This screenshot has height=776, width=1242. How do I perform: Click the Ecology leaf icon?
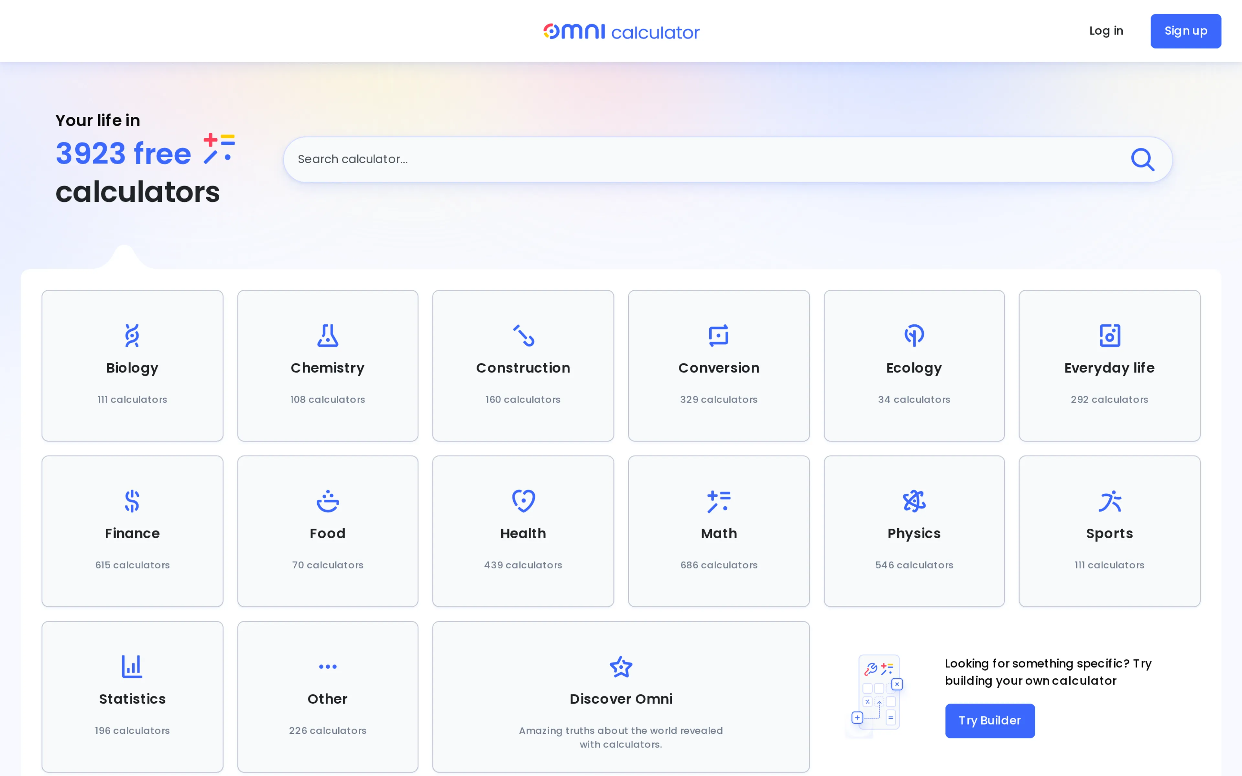[914, 336]
